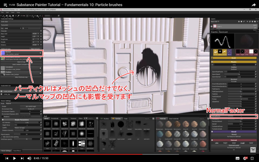Click the Bake textures button
259x162 pixels.
[x=35, y=49]
